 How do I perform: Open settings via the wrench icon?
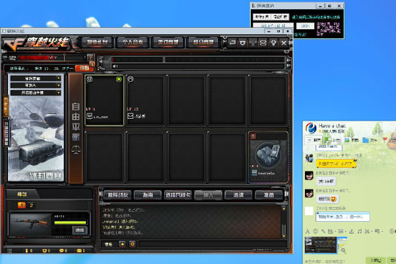[273, 43]
